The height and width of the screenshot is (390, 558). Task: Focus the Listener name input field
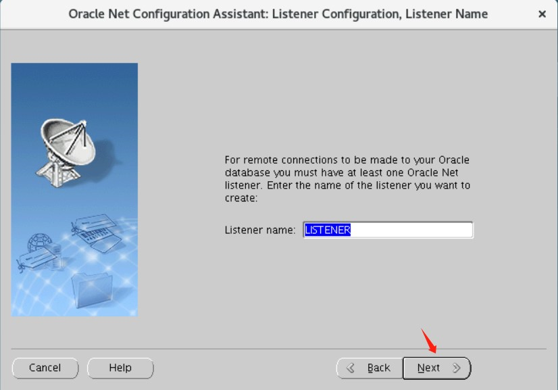tap(388, 230)
